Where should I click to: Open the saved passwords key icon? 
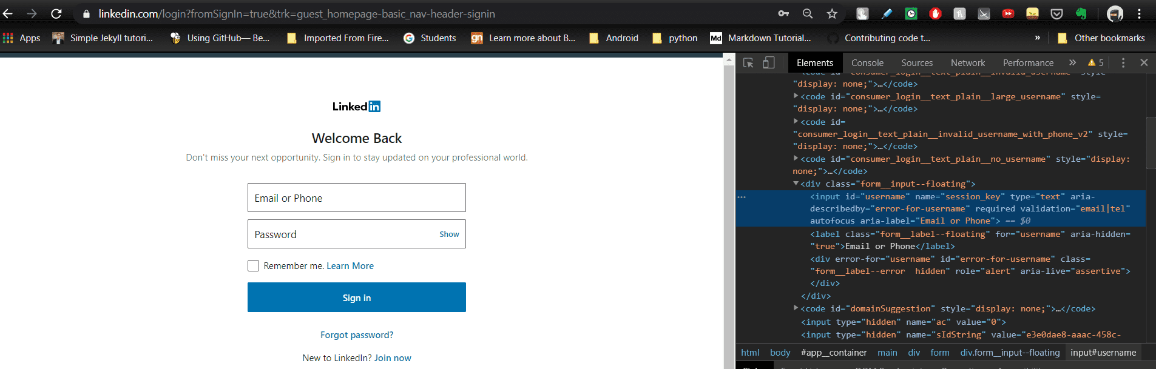(x=783, y=13)
